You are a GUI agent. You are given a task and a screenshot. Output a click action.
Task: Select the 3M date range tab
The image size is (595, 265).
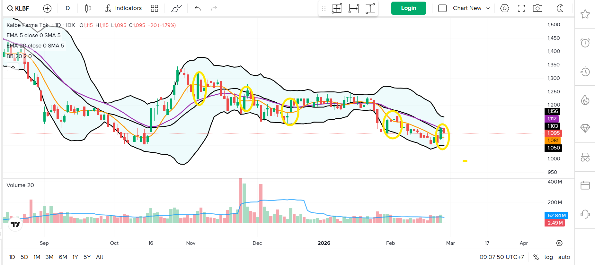49,257
